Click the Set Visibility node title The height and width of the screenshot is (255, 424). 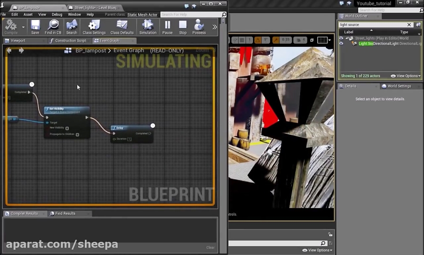coord(57,108)
